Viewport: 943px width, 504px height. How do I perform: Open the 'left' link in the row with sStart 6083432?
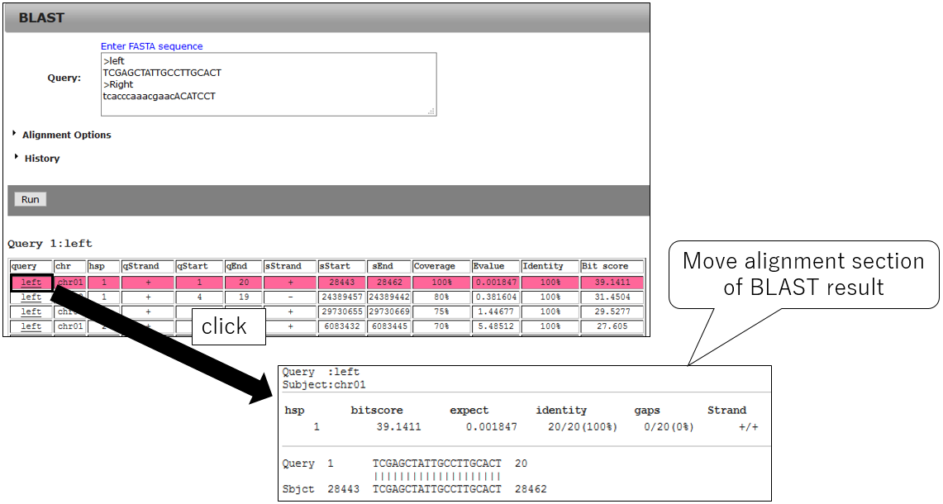(x=31, y=326)
